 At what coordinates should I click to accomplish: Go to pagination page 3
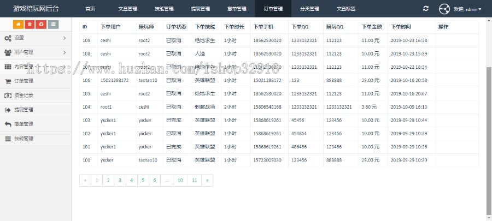(120, 180)
